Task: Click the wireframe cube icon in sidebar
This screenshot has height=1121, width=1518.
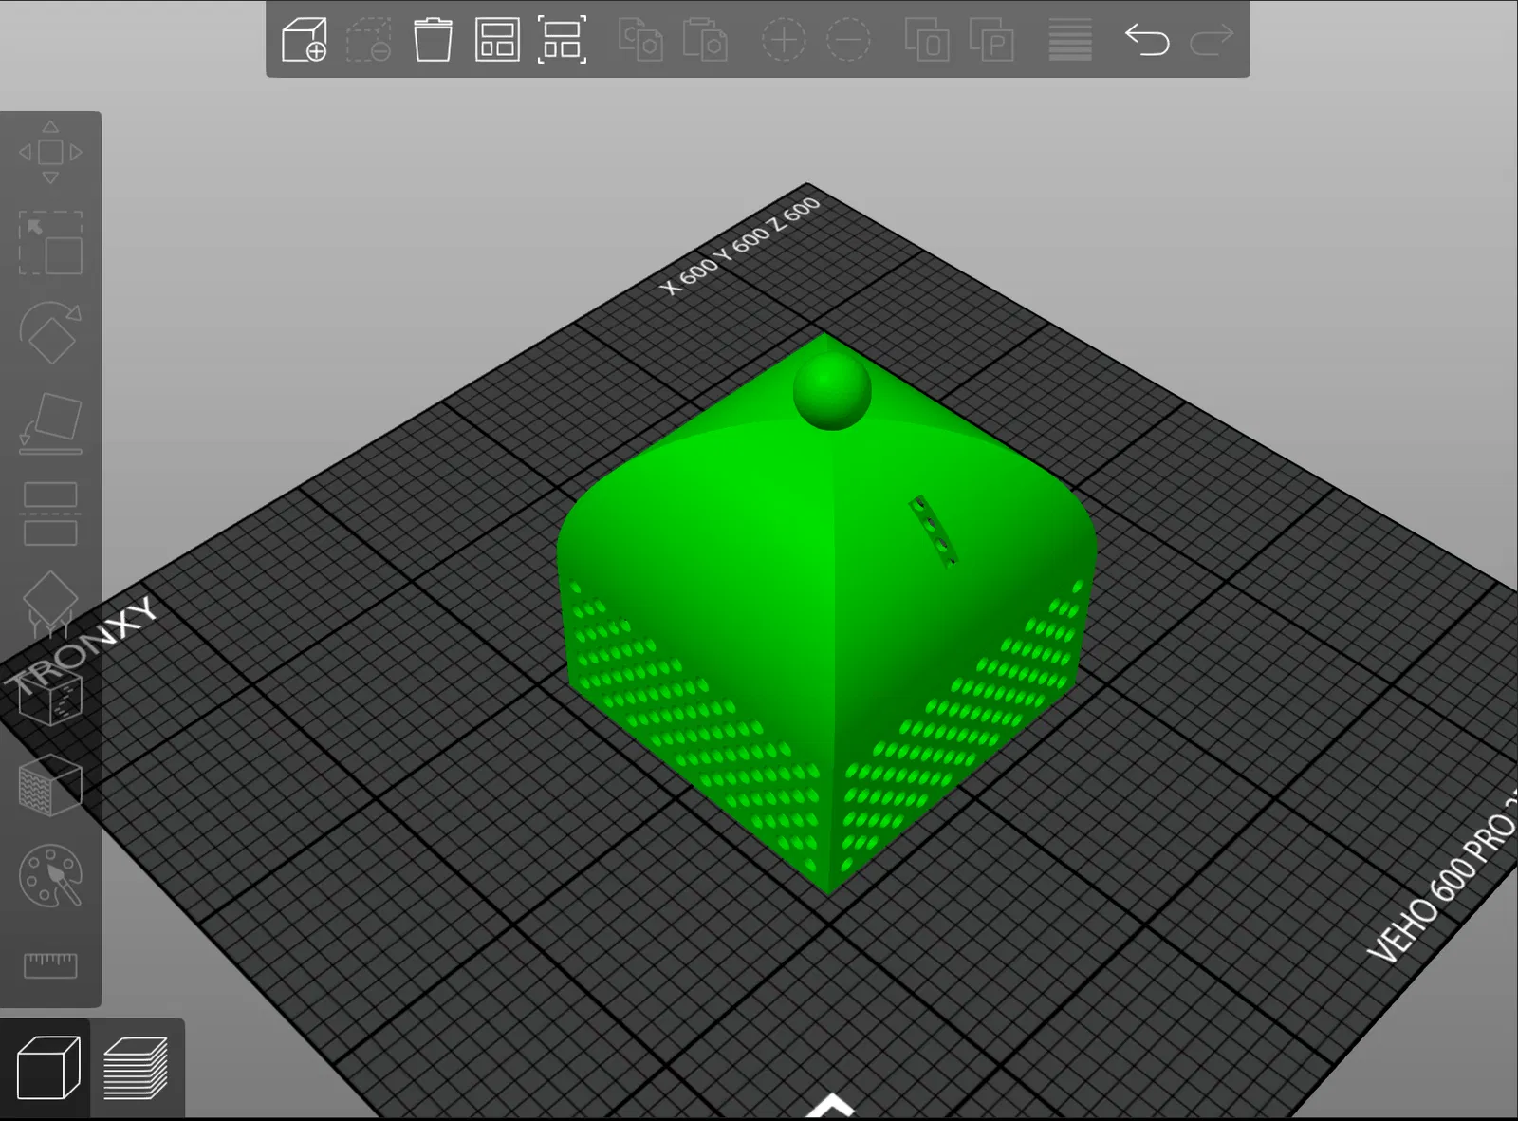Action: 50,697
